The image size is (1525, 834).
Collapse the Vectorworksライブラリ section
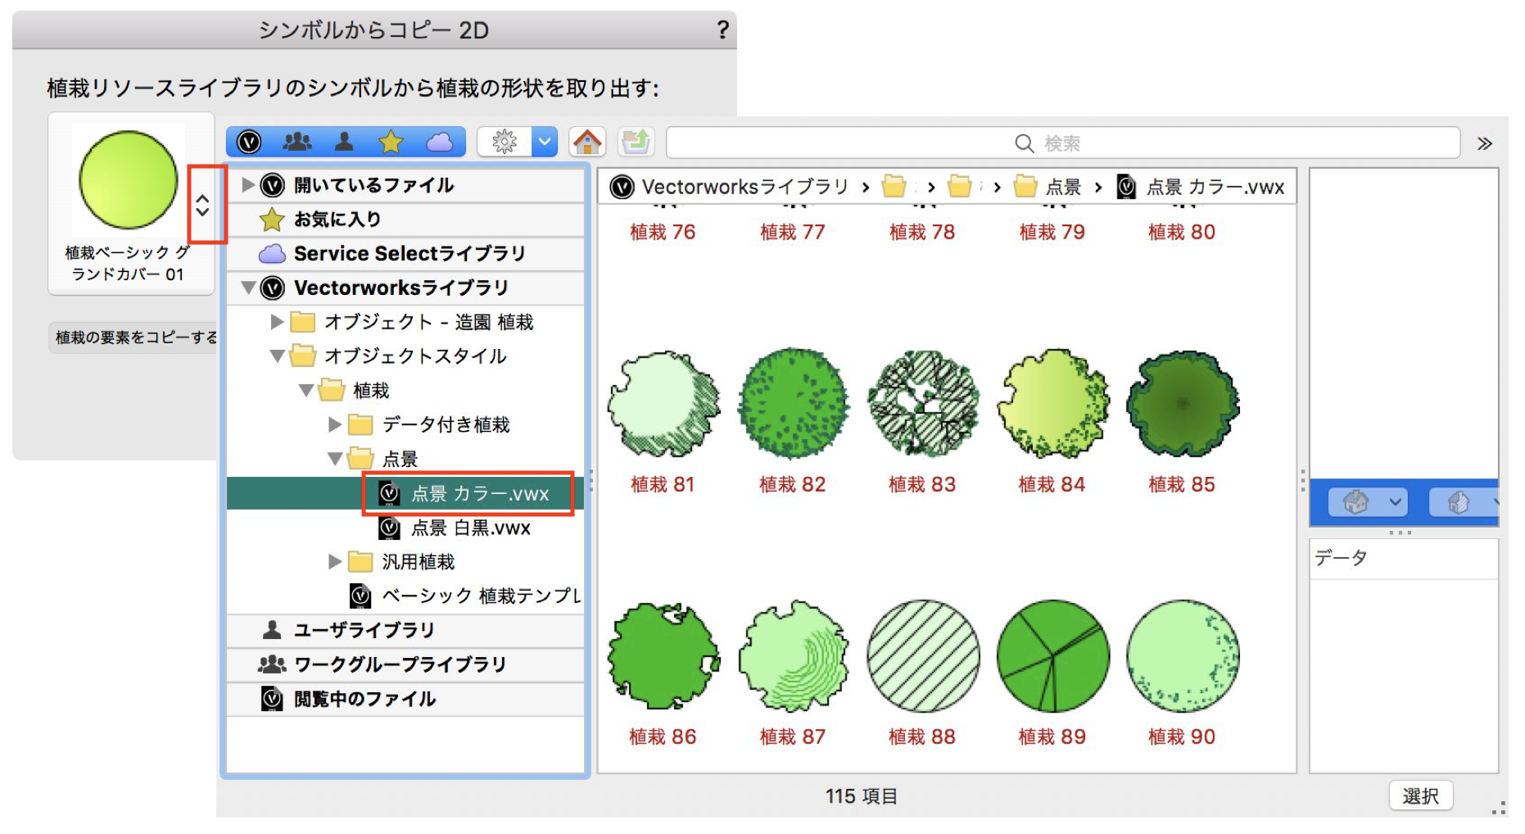pyautogui.click(x=248, y=288)
